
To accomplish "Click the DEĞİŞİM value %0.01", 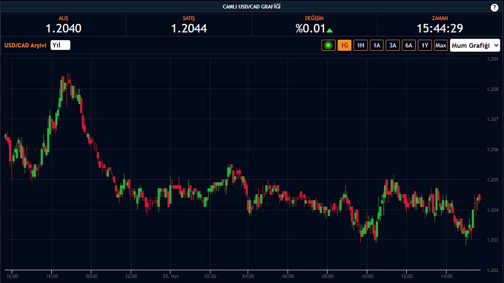I will (310, 29).
